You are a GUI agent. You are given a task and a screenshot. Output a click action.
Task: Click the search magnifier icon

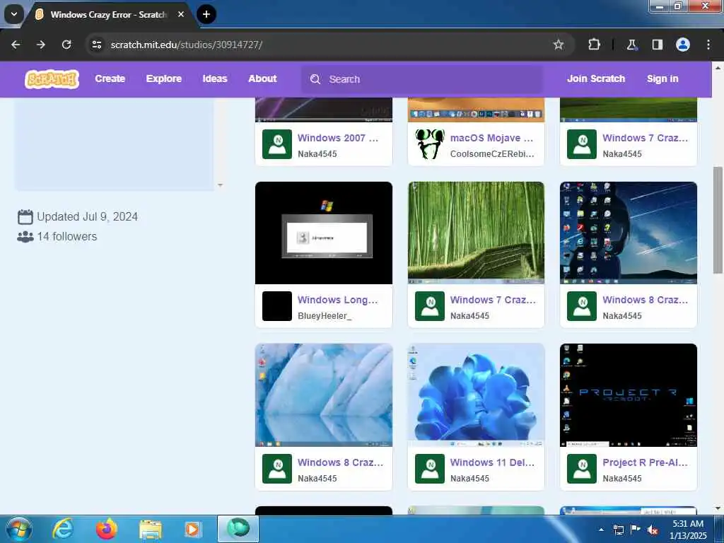(x=315, y=79)
